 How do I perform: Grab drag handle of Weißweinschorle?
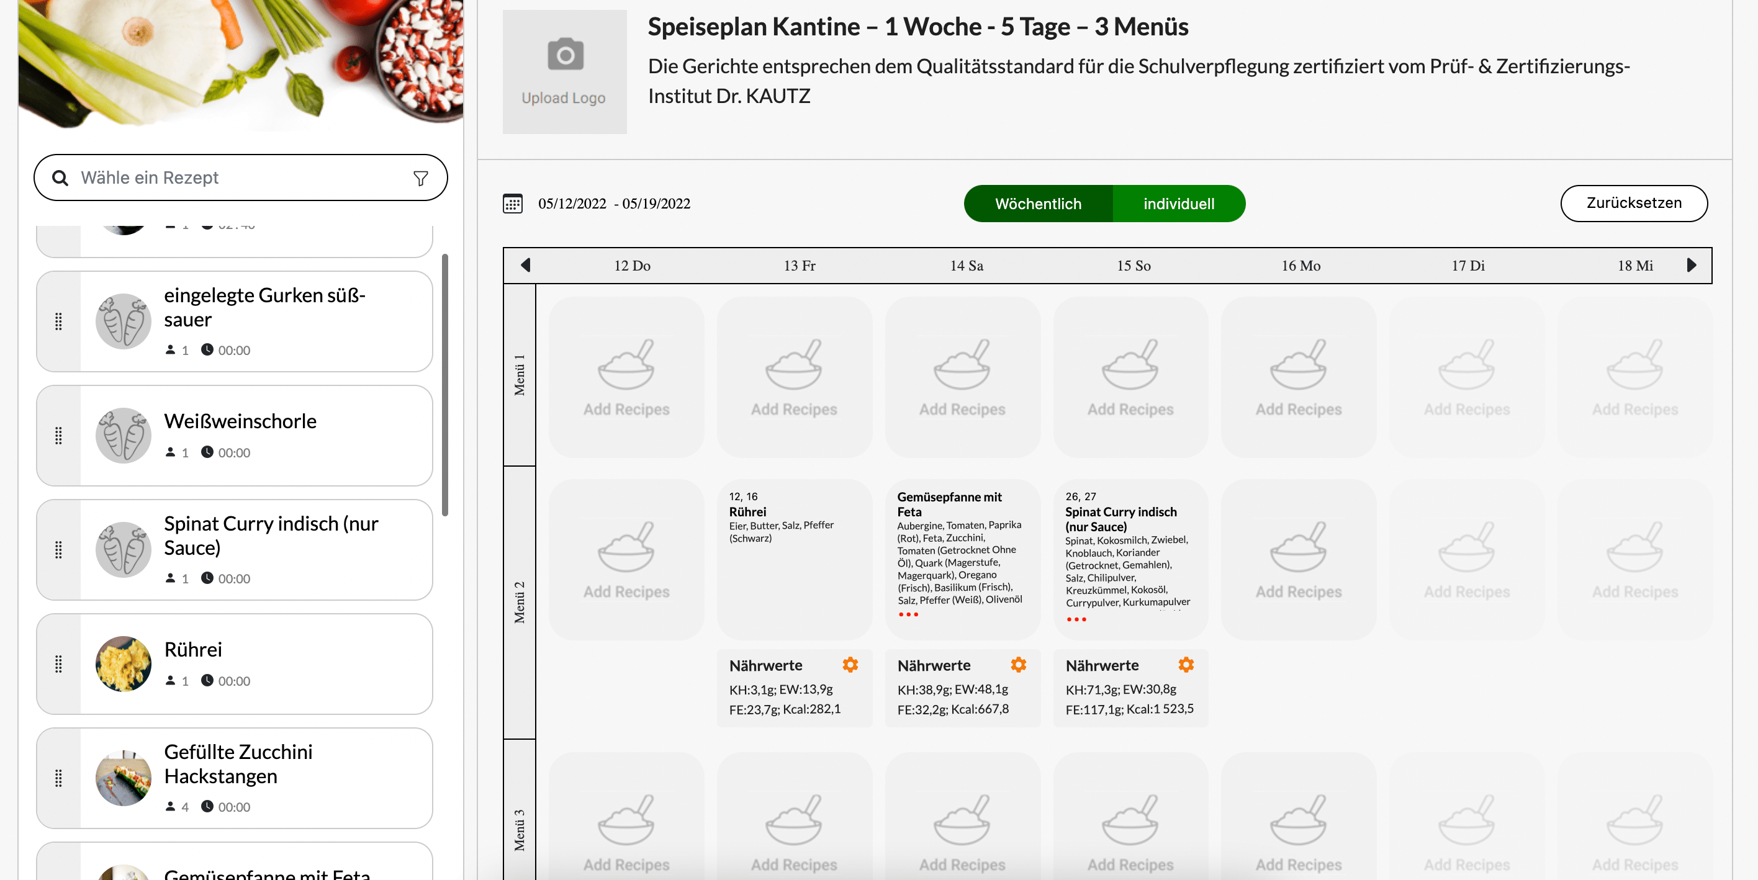[x=59, y=435]
